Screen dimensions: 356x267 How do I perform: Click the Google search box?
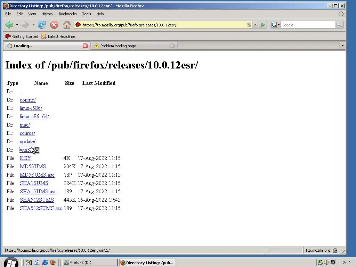[308, 25]
